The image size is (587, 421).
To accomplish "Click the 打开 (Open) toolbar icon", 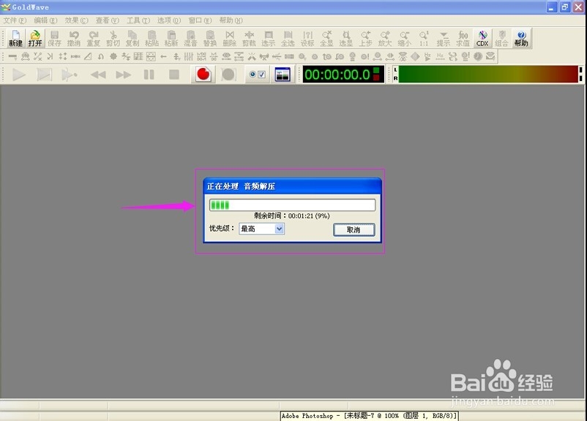I will 35,39.
